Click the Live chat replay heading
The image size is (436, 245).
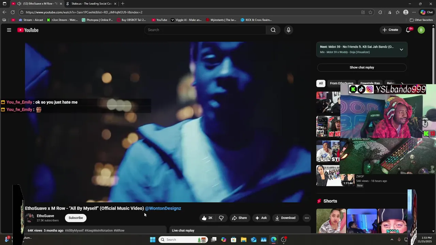click(x=183, y=230)
